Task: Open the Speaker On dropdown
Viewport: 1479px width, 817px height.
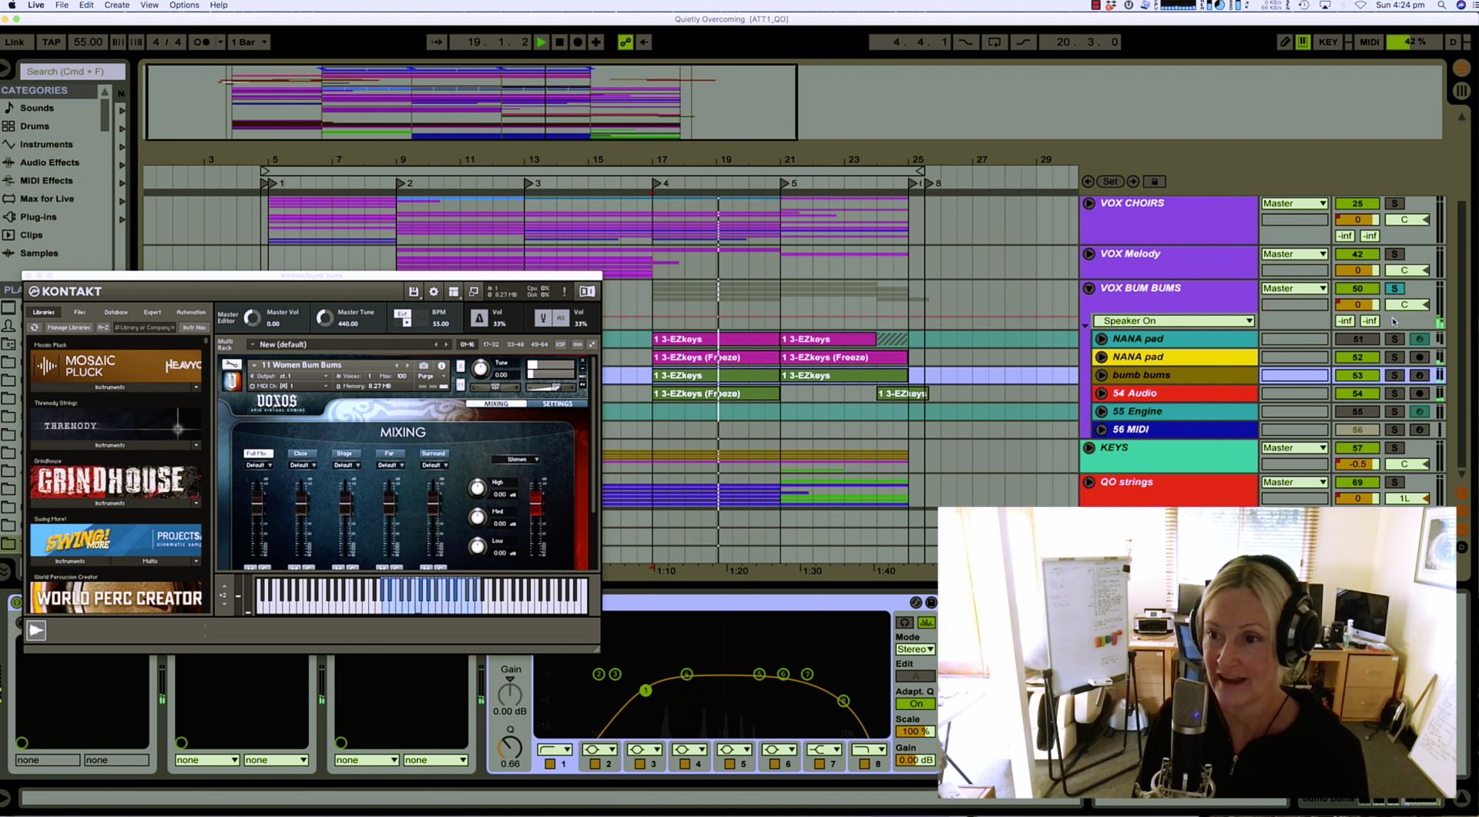Action: (x=1173, y=321)
